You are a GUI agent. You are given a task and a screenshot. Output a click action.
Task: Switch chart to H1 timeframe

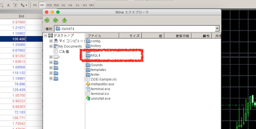63,5
